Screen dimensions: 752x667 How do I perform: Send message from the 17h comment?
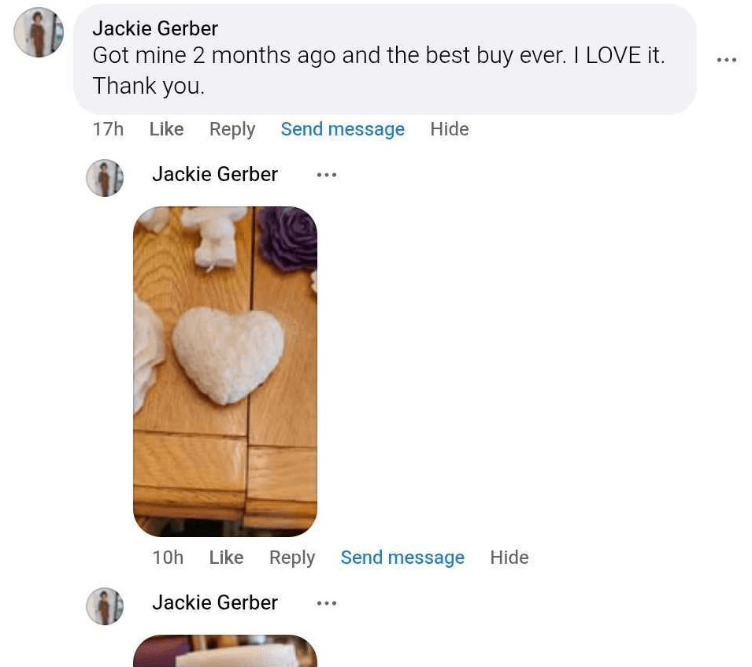click(343, 129)
